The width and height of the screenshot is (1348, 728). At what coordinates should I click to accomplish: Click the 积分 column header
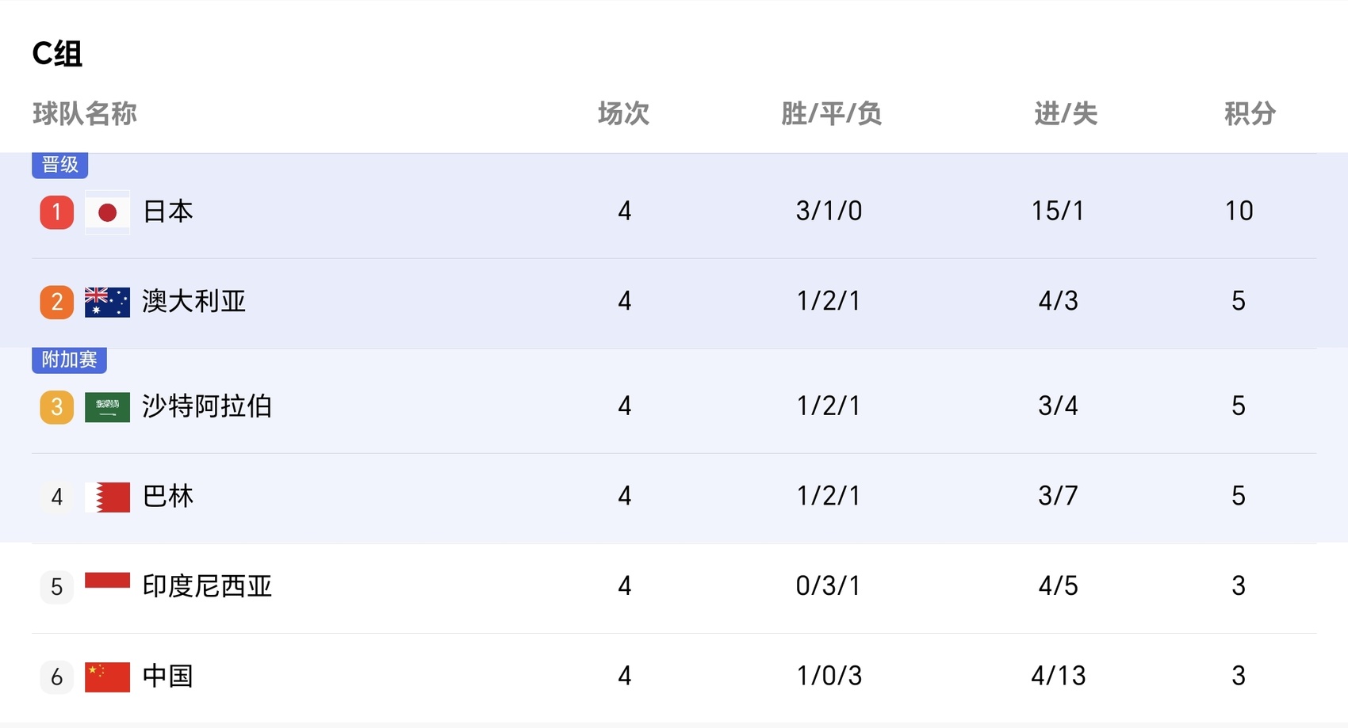pyautogui.click(x=1250, y=114)
